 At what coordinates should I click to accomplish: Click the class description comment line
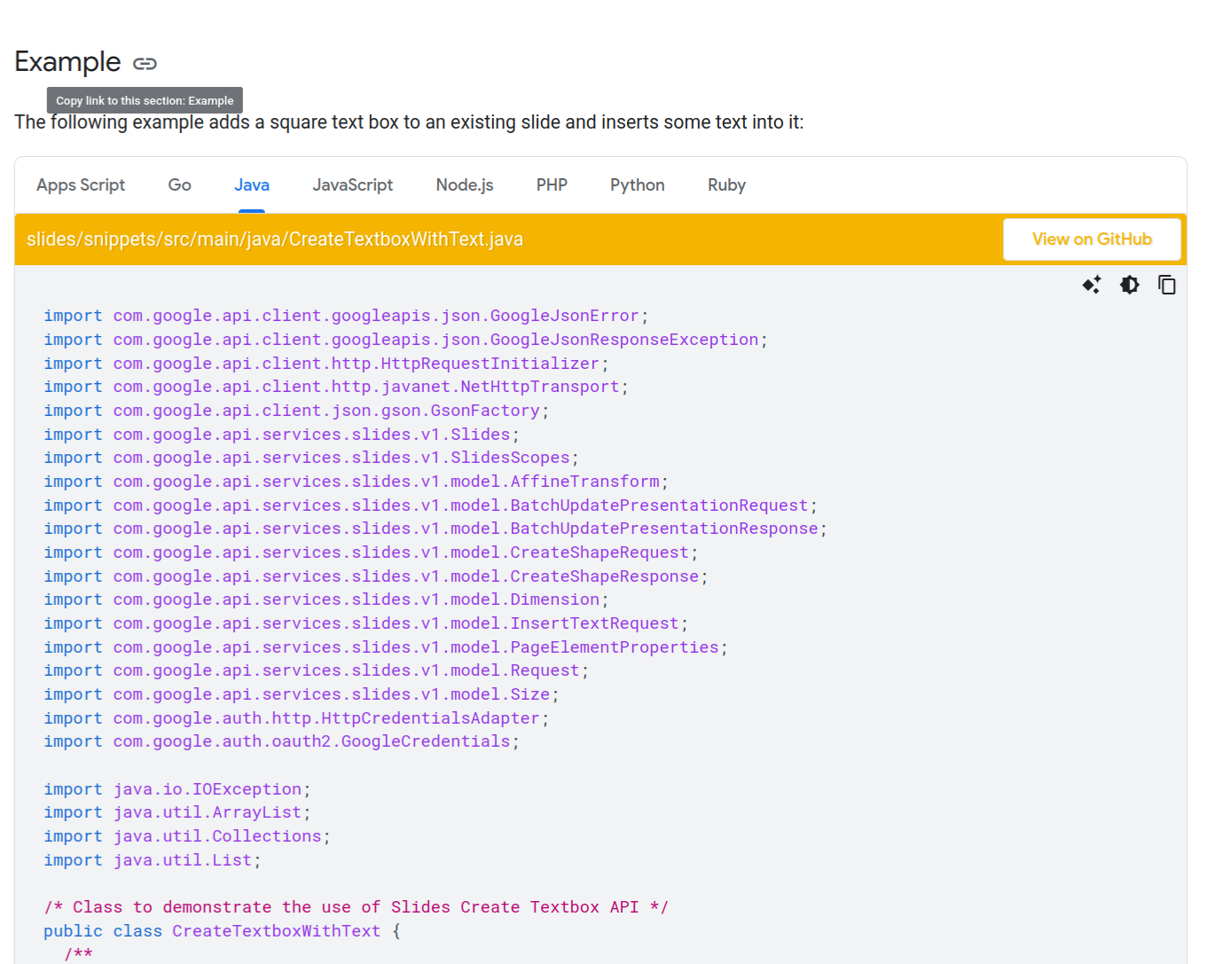tap(356, 907)
